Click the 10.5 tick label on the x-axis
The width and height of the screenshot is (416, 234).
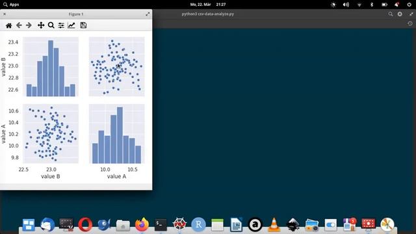pos(133,170)
